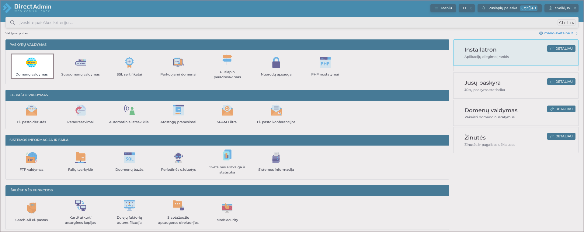Open the mano-svetaine.lt domain selector
The height and width of the screenshot is (232, 584).
(558, 33)
